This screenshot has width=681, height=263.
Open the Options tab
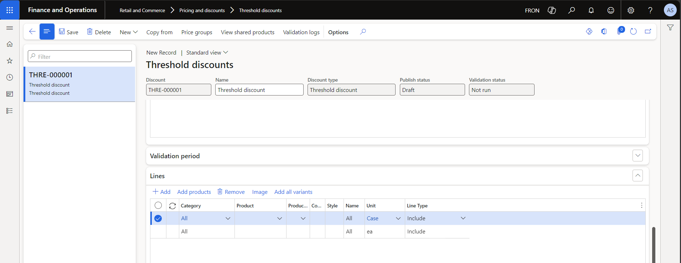(x=338, y=32)
